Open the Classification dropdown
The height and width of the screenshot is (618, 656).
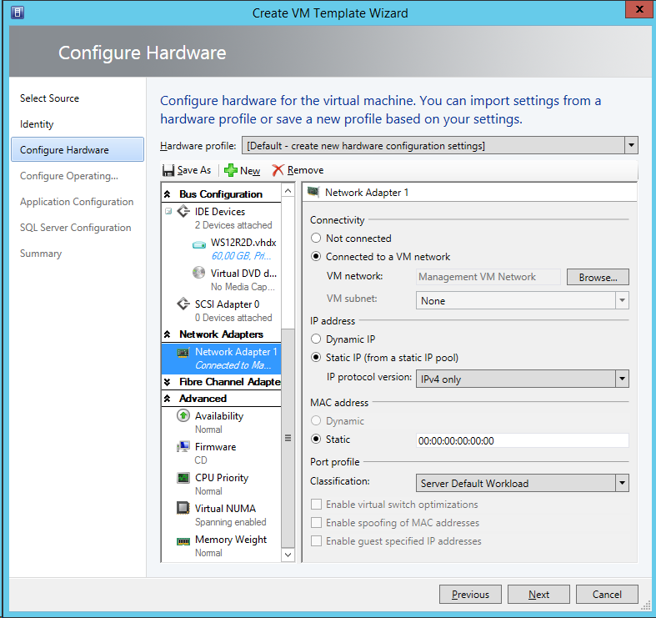click(622, 483)
